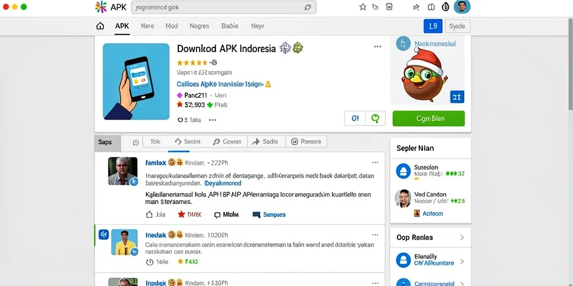Image resolution: width=573 pixels, height=286 pixels.
Task: Switch to the Sadis tab
Action: [x=265, y=141]
